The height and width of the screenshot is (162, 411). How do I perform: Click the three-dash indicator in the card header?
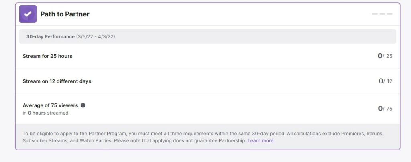coord(382,14)
